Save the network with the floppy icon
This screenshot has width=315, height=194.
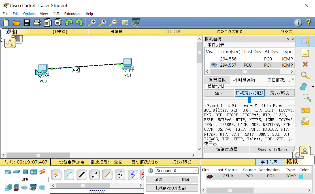pos(27,23)
